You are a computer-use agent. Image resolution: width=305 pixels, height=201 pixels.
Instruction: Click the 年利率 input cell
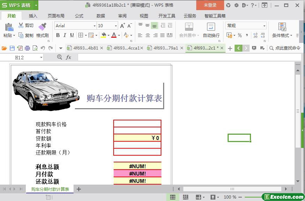pyautogui.click(x=137, y=145)
